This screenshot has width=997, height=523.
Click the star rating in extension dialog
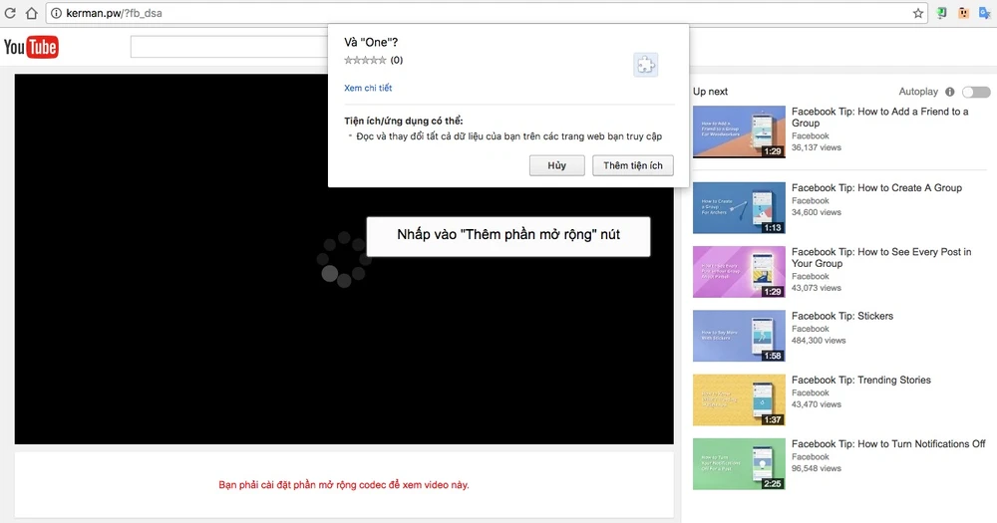365,61
